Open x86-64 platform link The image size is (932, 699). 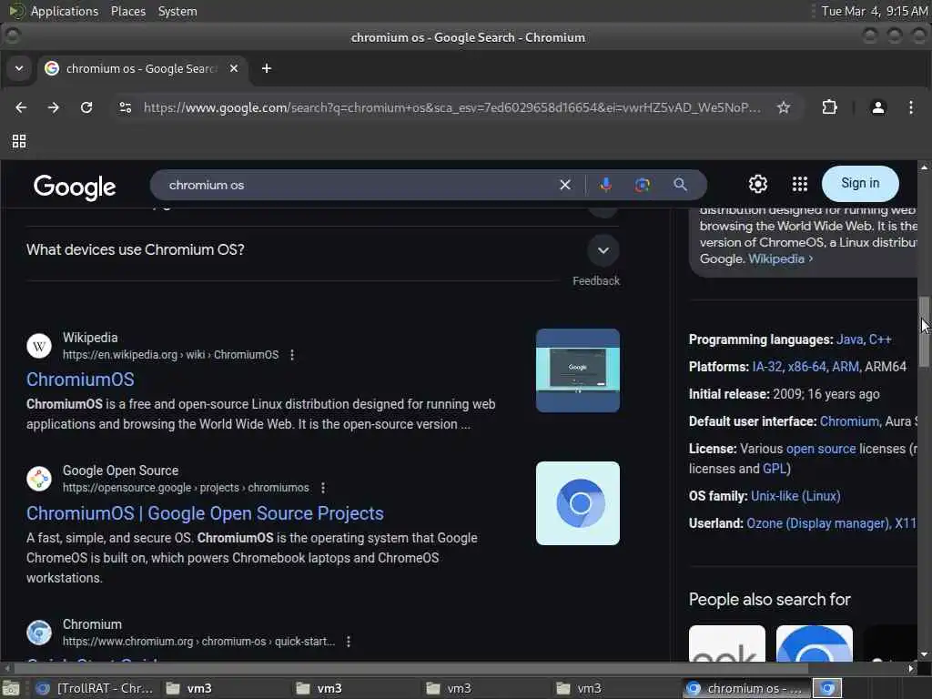tap(807, 368)
